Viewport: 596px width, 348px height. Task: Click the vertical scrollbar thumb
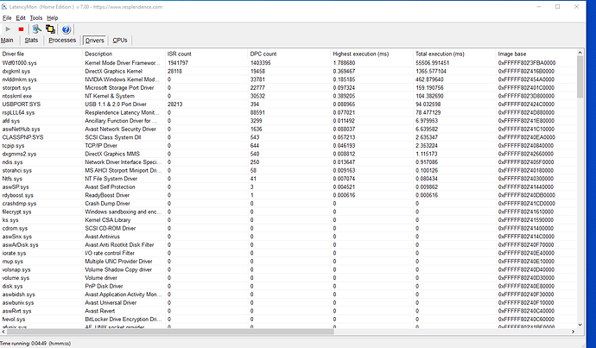pyautogui.click(x=580, y=77)
